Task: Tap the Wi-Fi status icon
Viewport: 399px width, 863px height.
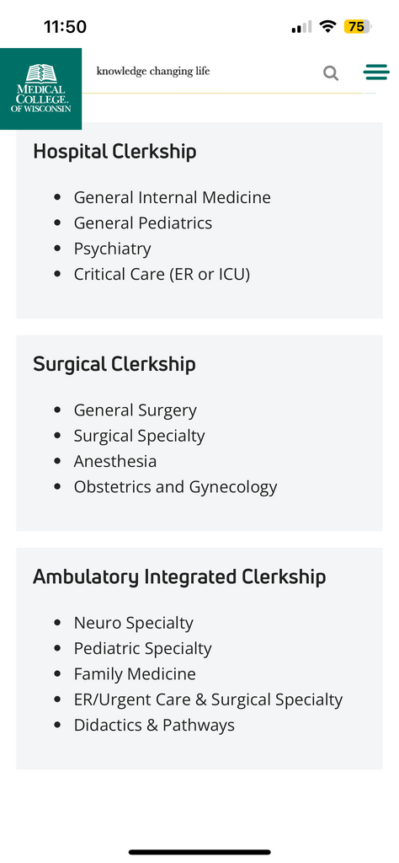Action: 328,26
